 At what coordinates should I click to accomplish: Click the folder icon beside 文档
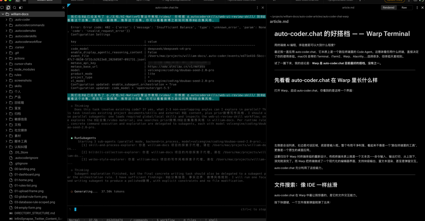(x=11, y=125)
